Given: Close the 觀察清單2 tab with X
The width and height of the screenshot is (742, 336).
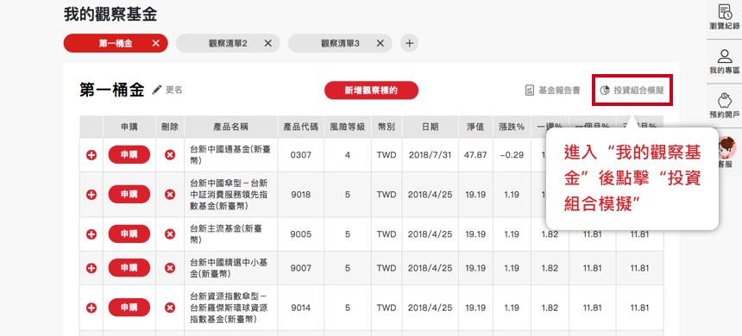Looking at the screenshot, I should click(x=267, y=43).
